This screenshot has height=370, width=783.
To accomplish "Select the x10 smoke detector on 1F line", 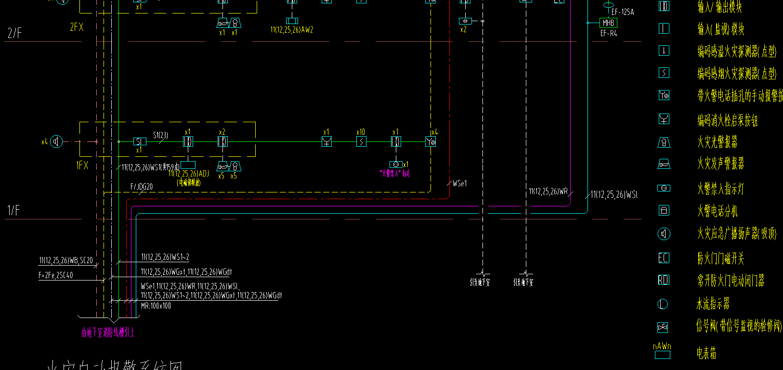I will coord(361,141).
